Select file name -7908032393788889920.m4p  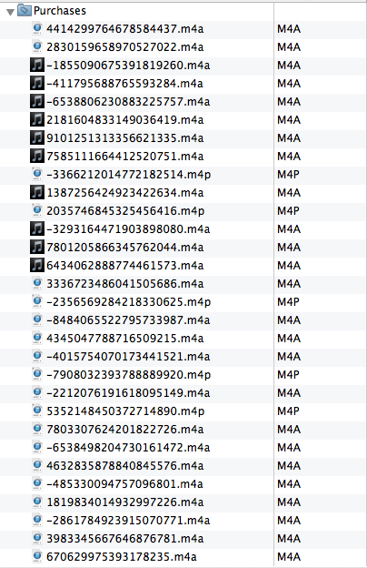(x=128, y=374)
